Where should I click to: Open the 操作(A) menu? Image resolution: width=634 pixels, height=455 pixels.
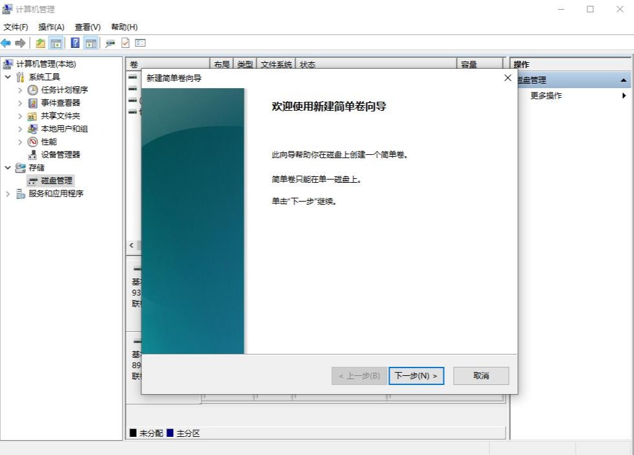(51, 27)
